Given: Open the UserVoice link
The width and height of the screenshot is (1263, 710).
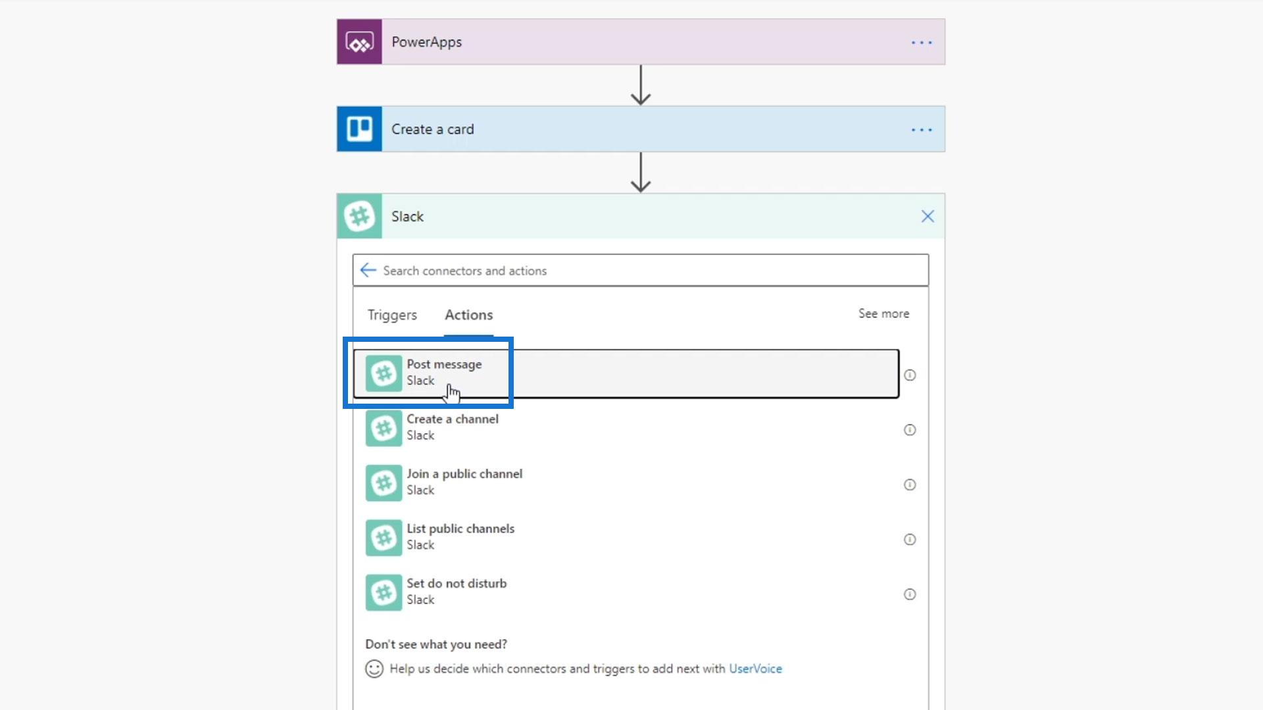Looking at the screenshot, I should click(755, 669).
